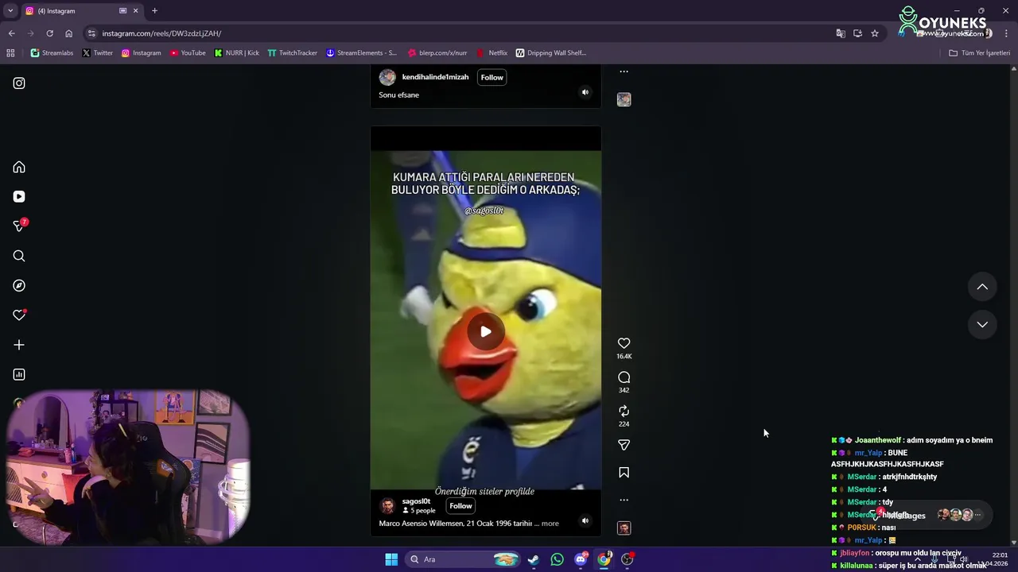Open the browser home page button
Image resolution: width=1018 pixels, height=572 pixels.
click(x=68, y=33)
